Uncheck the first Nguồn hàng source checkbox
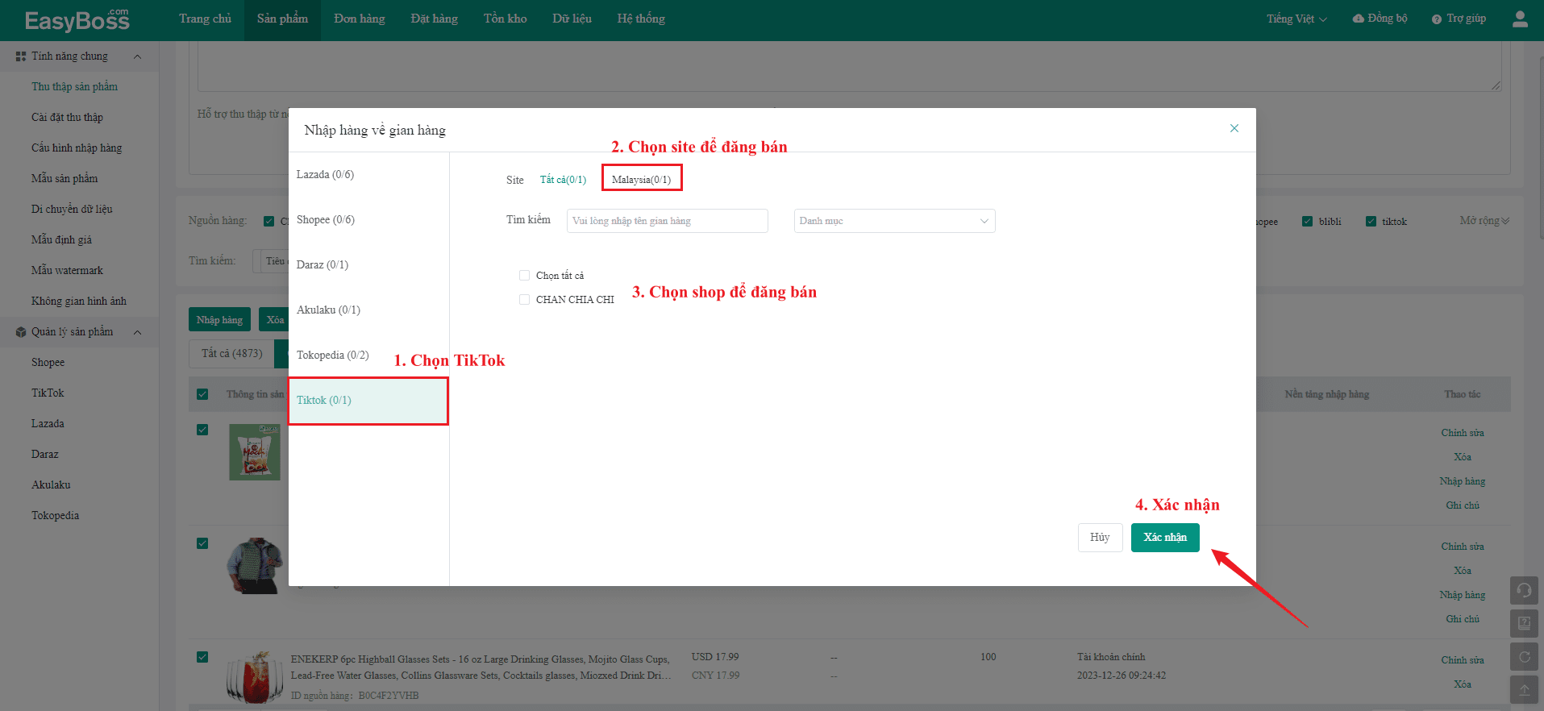The width and height of the screenshot is (1544, 711). click(x=268, y=222)
